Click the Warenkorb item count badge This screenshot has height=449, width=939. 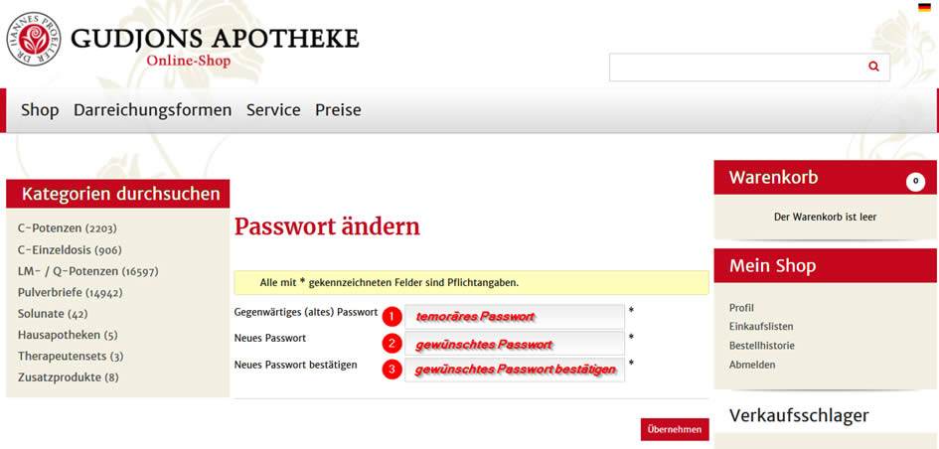pos(915,182)
